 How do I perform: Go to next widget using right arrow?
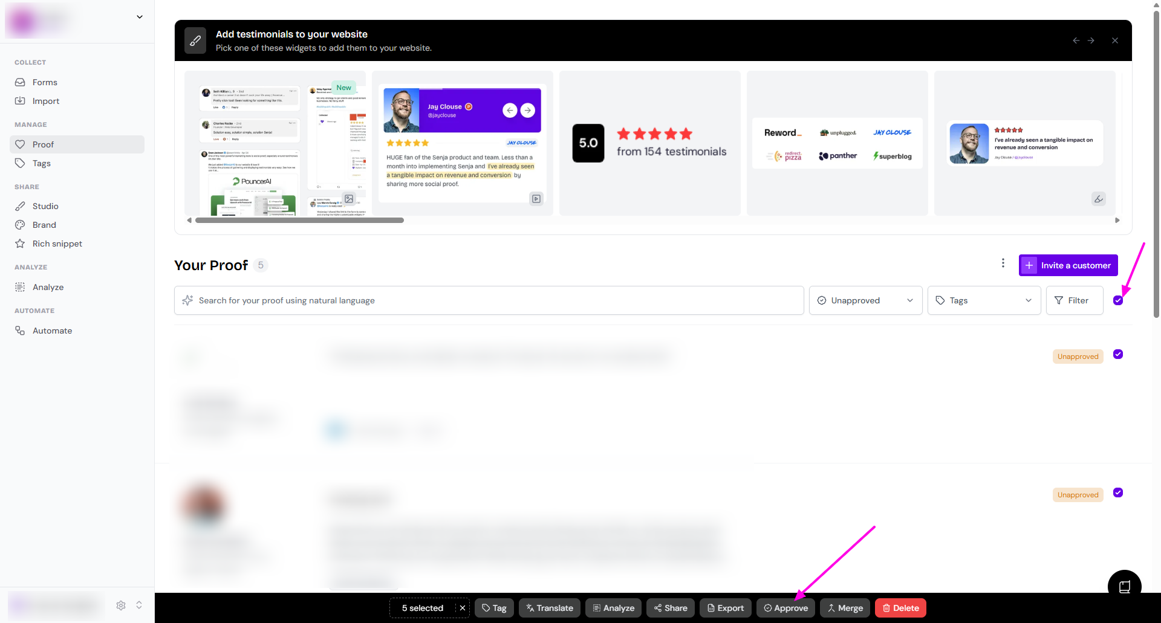pos(1091,40)
